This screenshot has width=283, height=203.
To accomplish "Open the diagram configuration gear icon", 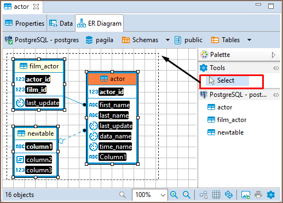I will click(x=271, y=195).
